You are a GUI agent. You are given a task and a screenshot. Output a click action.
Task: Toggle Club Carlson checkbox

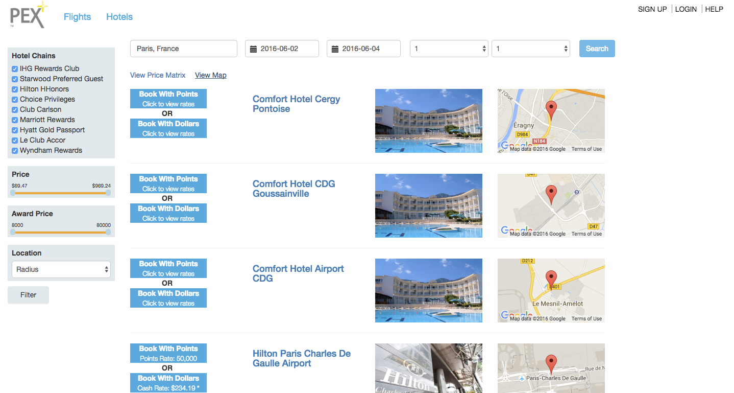point(15,109)
